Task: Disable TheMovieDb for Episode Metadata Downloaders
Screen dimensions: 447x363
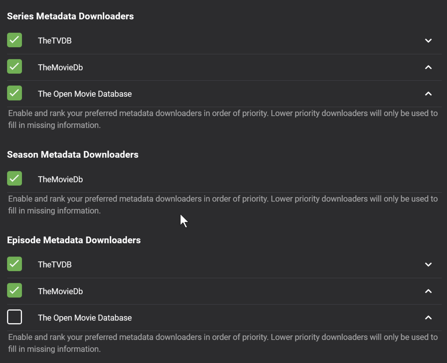Action: point(15,291)
